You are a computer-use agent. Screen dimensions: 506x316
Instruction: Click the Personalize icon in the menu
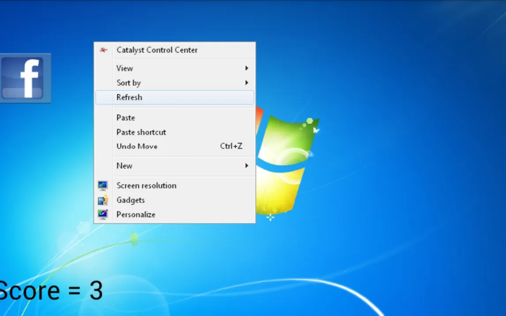point(103,214)
